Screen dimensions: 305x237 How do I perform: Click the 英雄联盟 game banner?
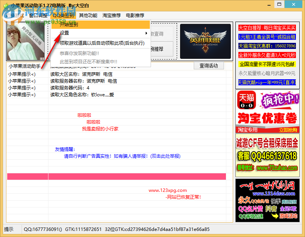[205, 41]
